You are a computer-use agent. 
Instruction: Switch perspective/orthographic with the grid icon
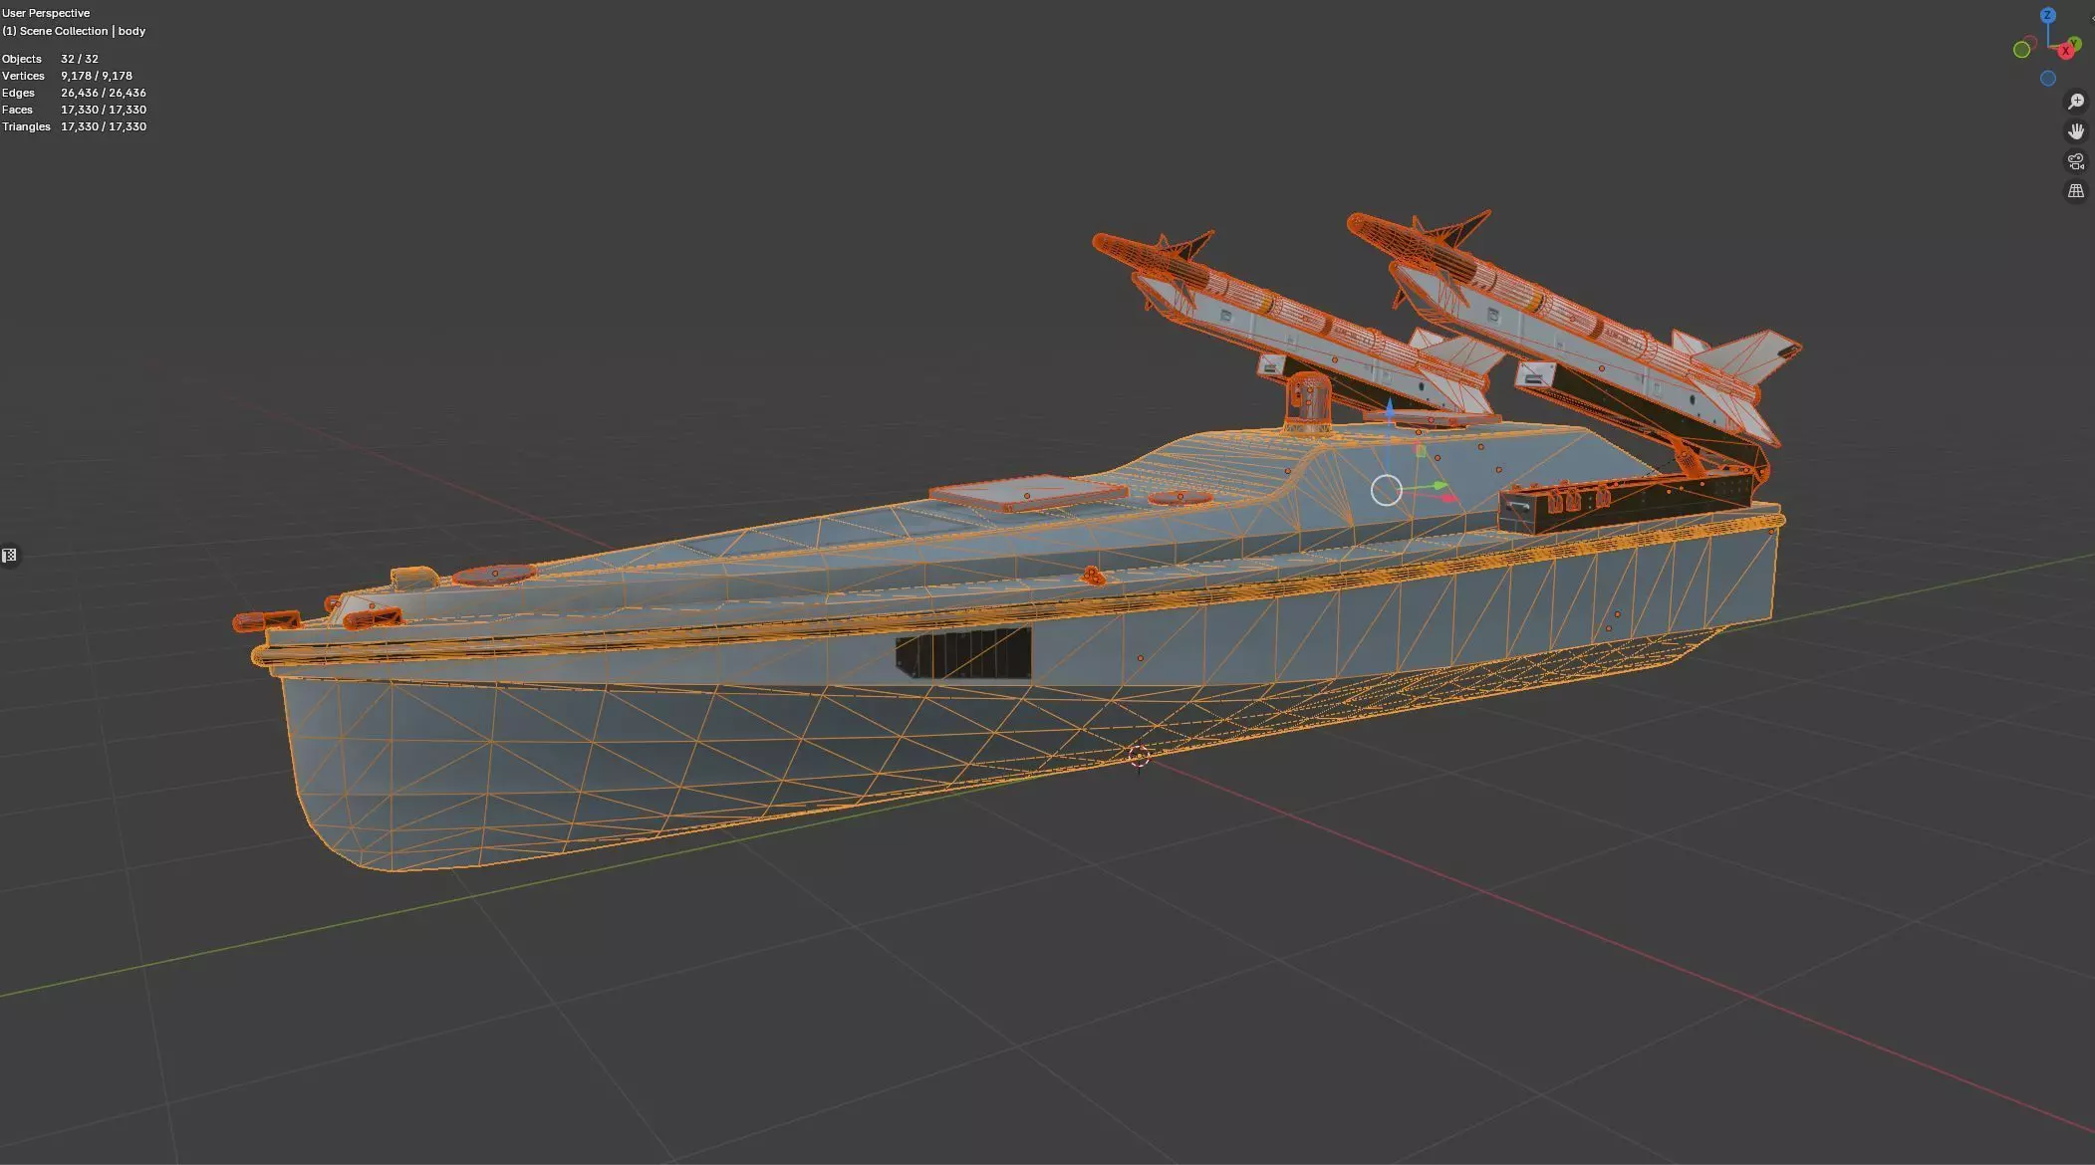[2076, 191]
